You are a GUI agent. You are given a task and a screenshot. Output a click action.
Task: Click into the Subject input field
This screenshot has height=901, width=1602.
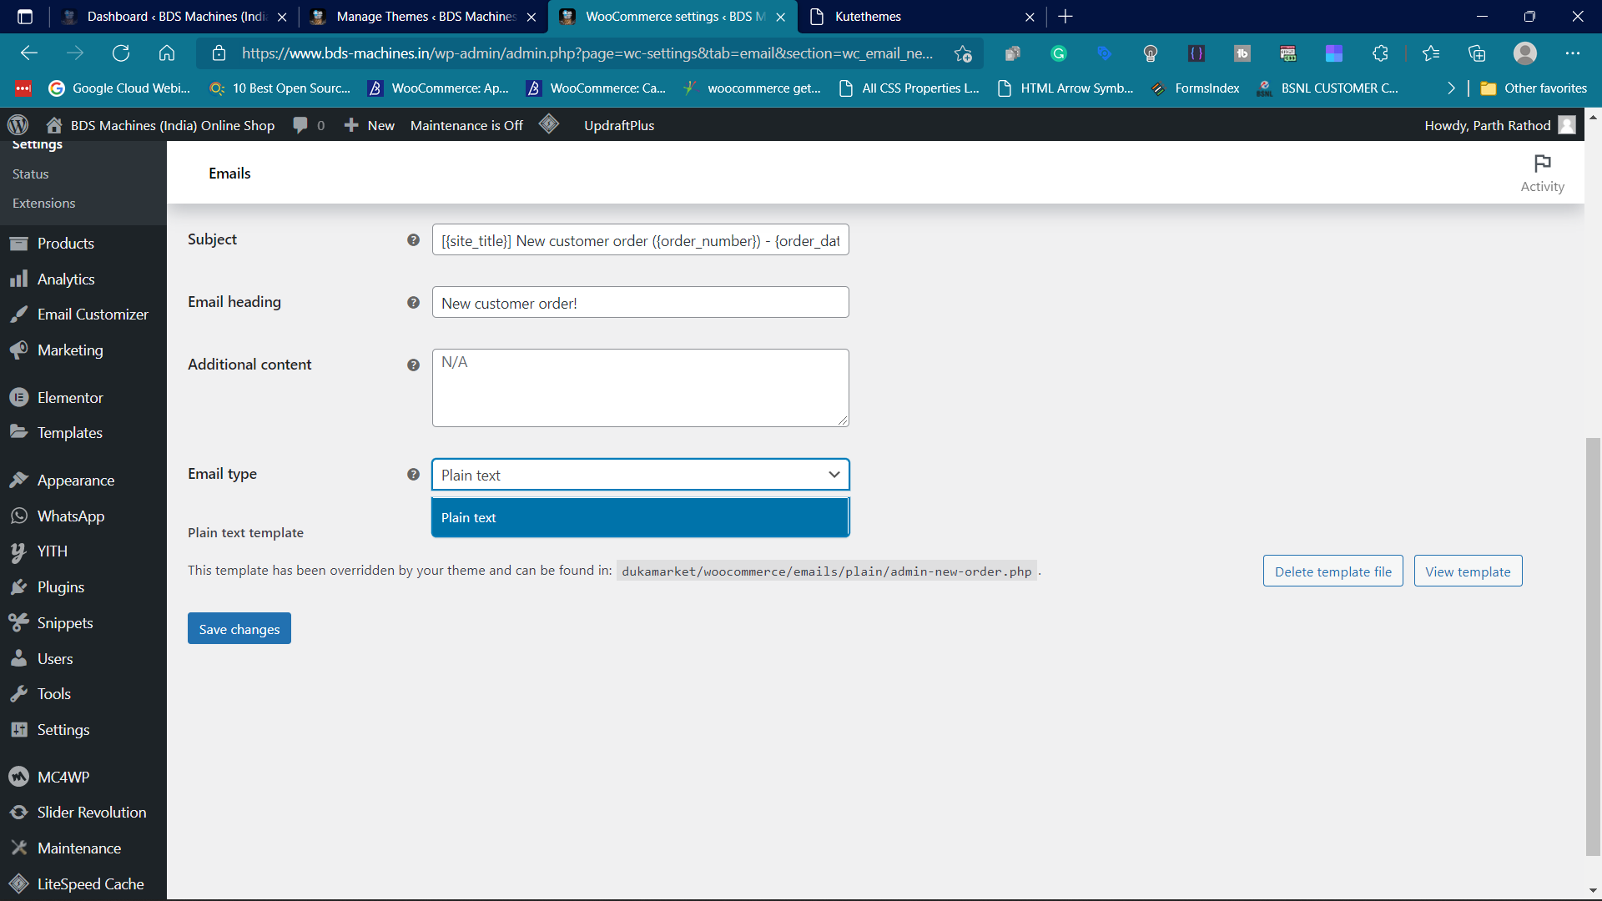click(x=640, y=240)
